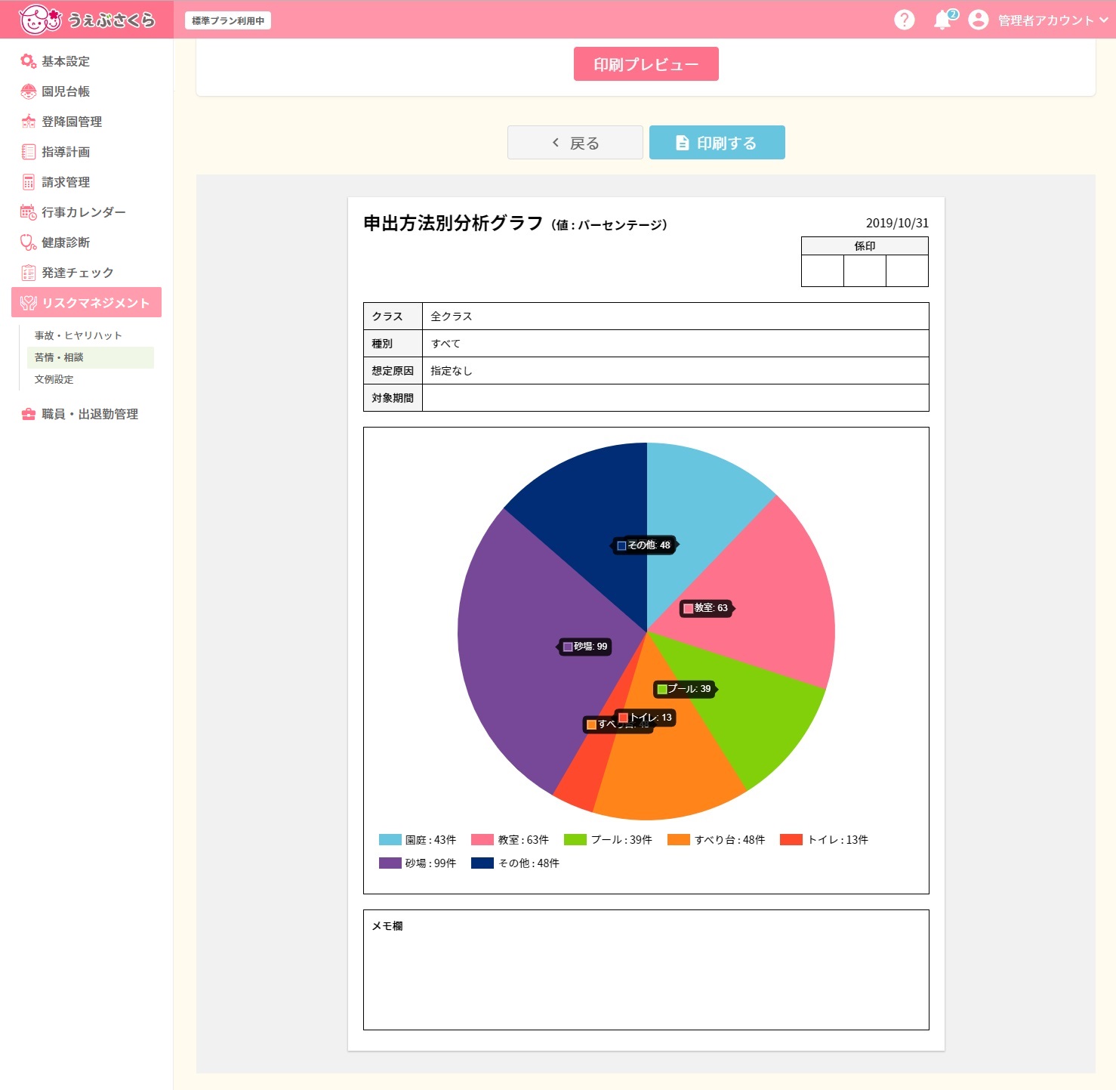
Task: Click the 印刷する print button
Action: (717, 143)
